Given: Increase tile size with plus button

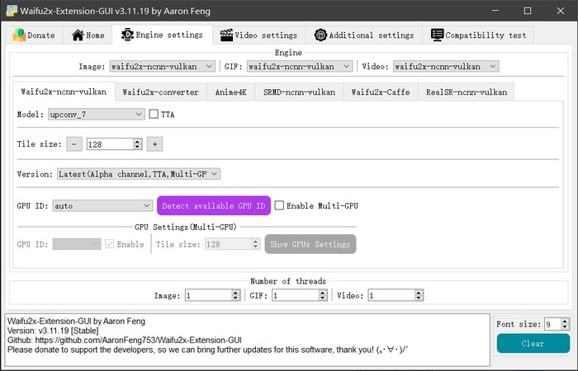Looking at the screenshot, I should (155, 144).
